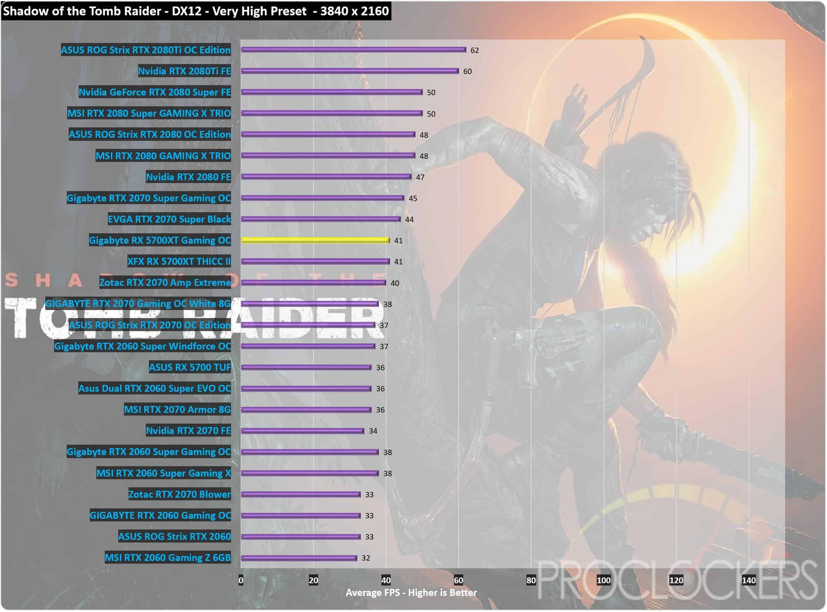This screenshot has width=827, height=612.
Task: Click the value 40 data label
Action: pos(395,283)
